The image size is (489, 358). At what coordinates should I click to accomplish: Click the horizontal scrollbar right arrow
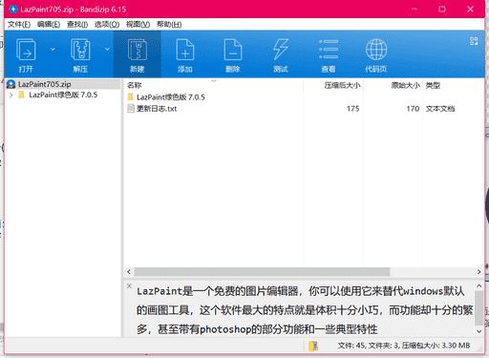coord(479,272)
